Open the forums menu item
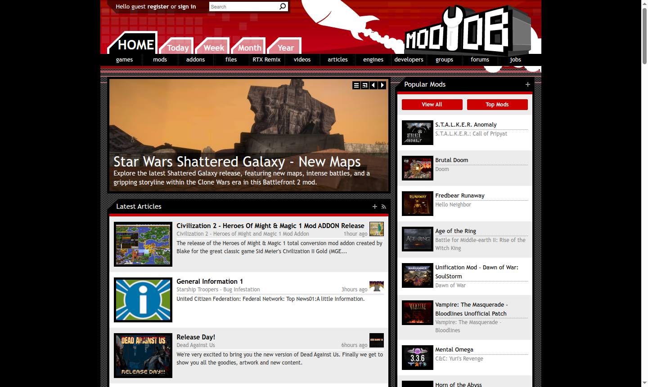The height and width of the screenshot is (387, 648). point(480,59)
